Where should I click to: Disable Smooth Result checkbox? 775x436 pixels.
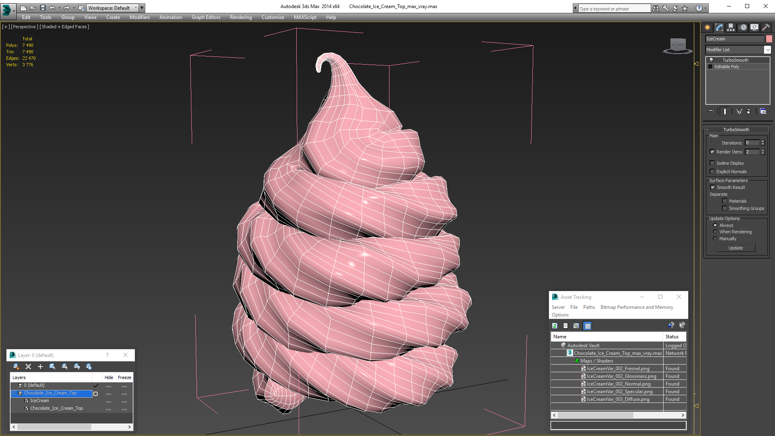point(712,187)
